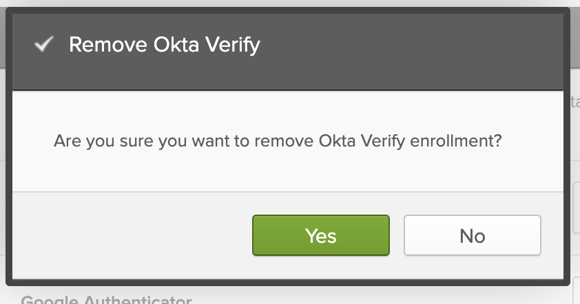This screenshot has height=304, width=580.
Task: Click the word "Verify" in the header title
Action: [233, 45]
